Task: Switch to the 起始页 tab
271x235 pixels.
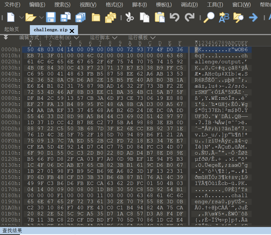Action: (11, 30)
